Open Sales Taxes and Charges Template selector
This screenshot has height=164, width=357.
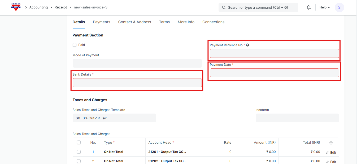click(114, 118)
